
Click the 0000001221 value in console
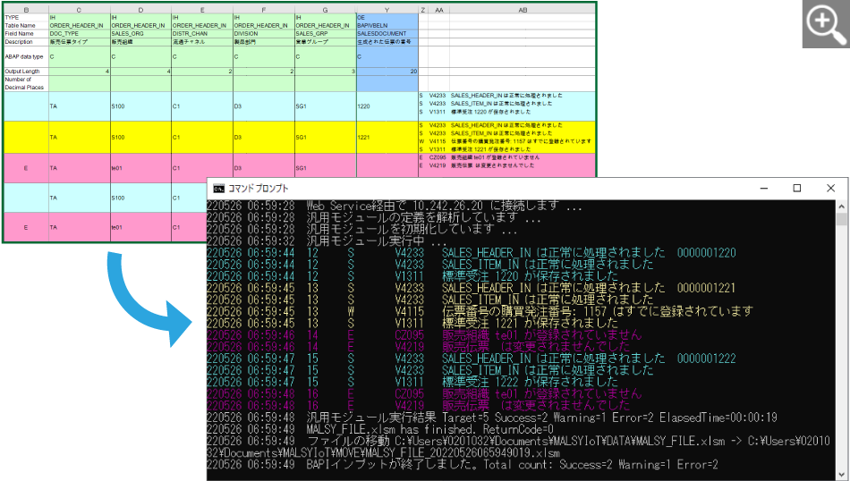pos(706,288)
